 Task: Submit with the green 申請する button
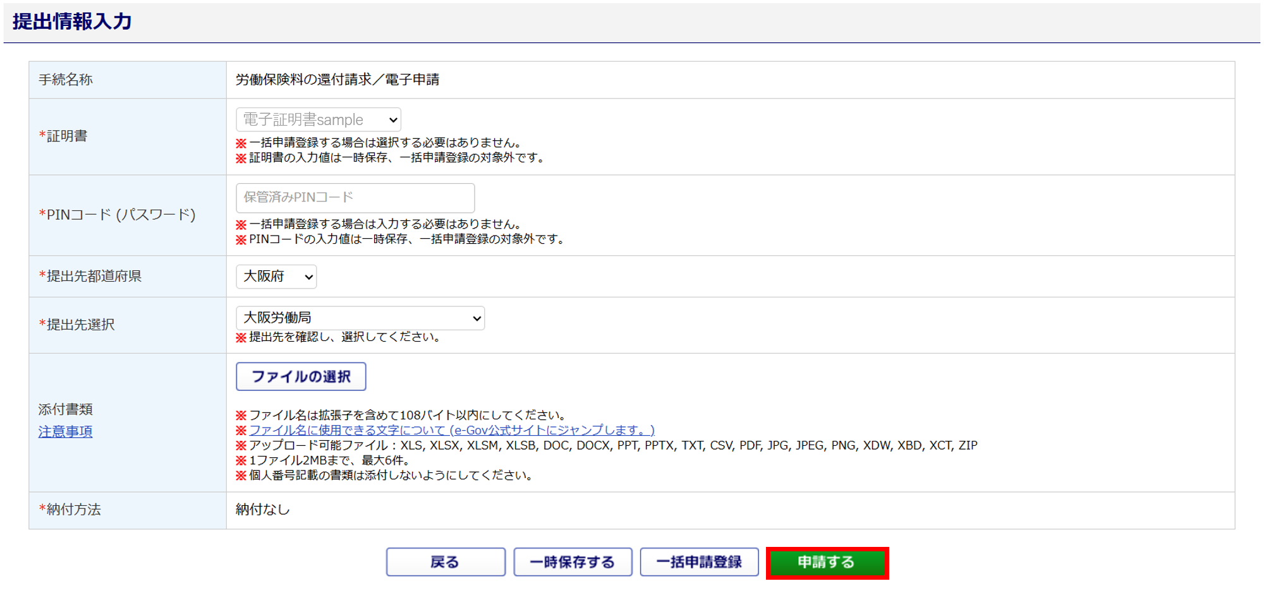(827, 563)
